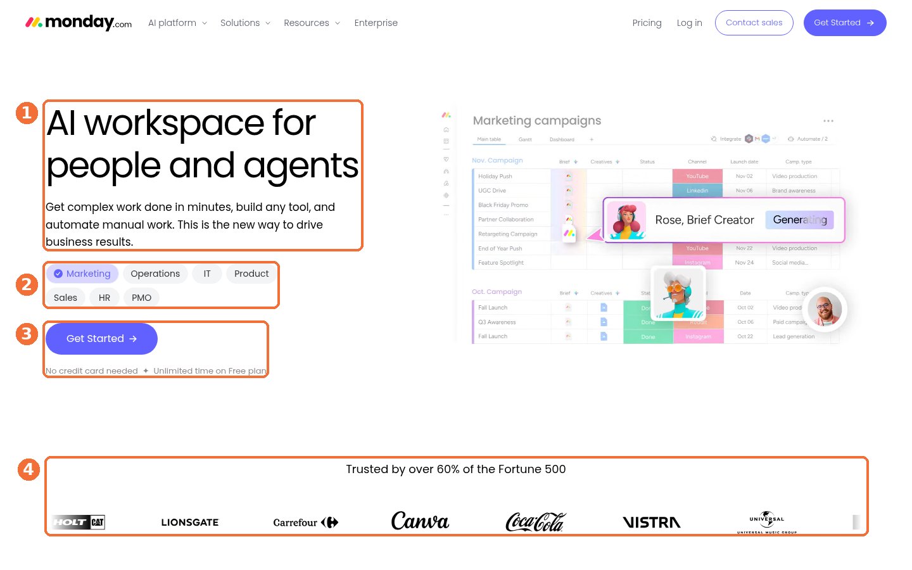Click the Linkedin channel cell in UGC Drive row

tap(697, 191)
